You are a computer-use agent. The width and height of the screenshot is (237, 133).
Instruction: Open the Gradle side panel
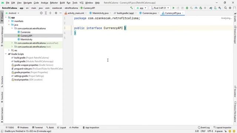(x=235, y=17)
